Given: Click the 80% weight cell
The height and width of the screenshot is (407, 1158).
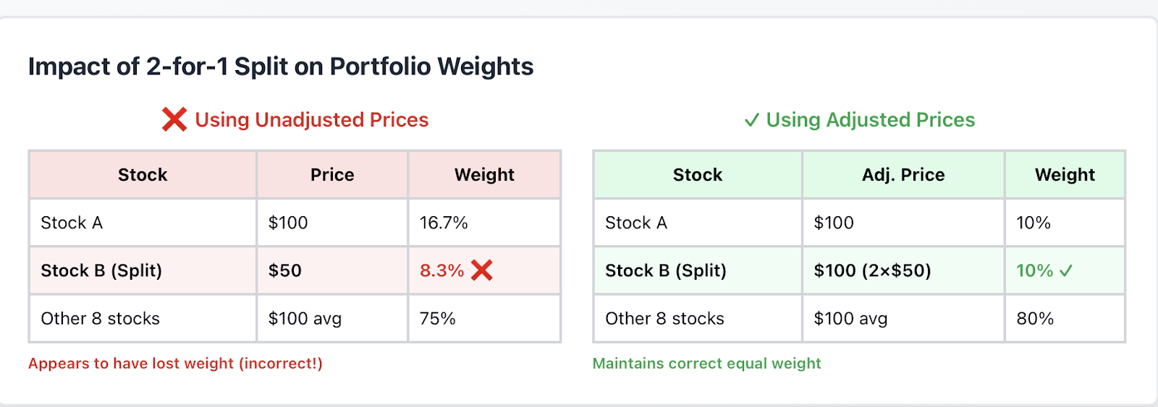Looking at the screenshot, I should click(x=1065, y=318).
